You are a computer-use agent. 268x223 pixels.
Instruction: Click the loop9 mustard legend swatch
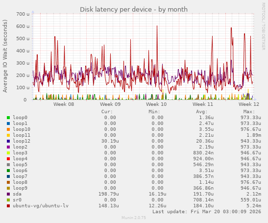8,188
